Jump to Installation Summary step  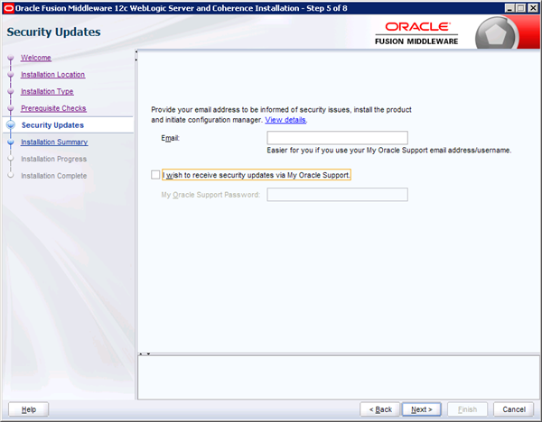[54, 142]
